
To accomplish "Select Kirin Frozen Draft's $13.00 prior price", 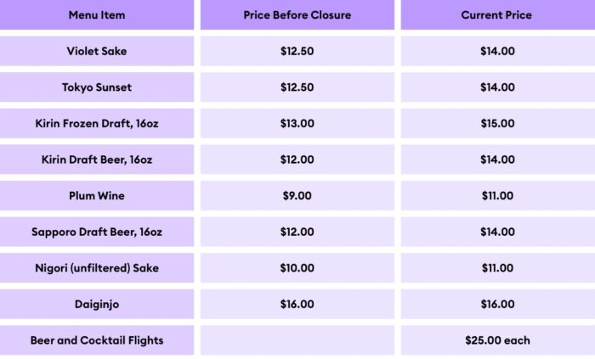I will pos(297,124).
